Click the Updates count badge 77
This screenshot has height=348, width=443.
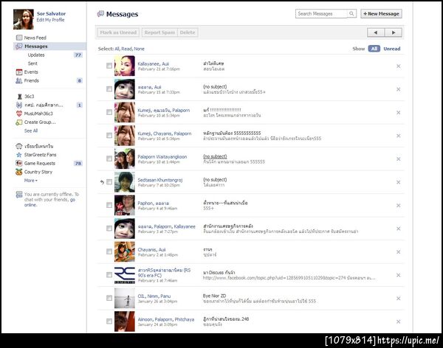point(78,55)
